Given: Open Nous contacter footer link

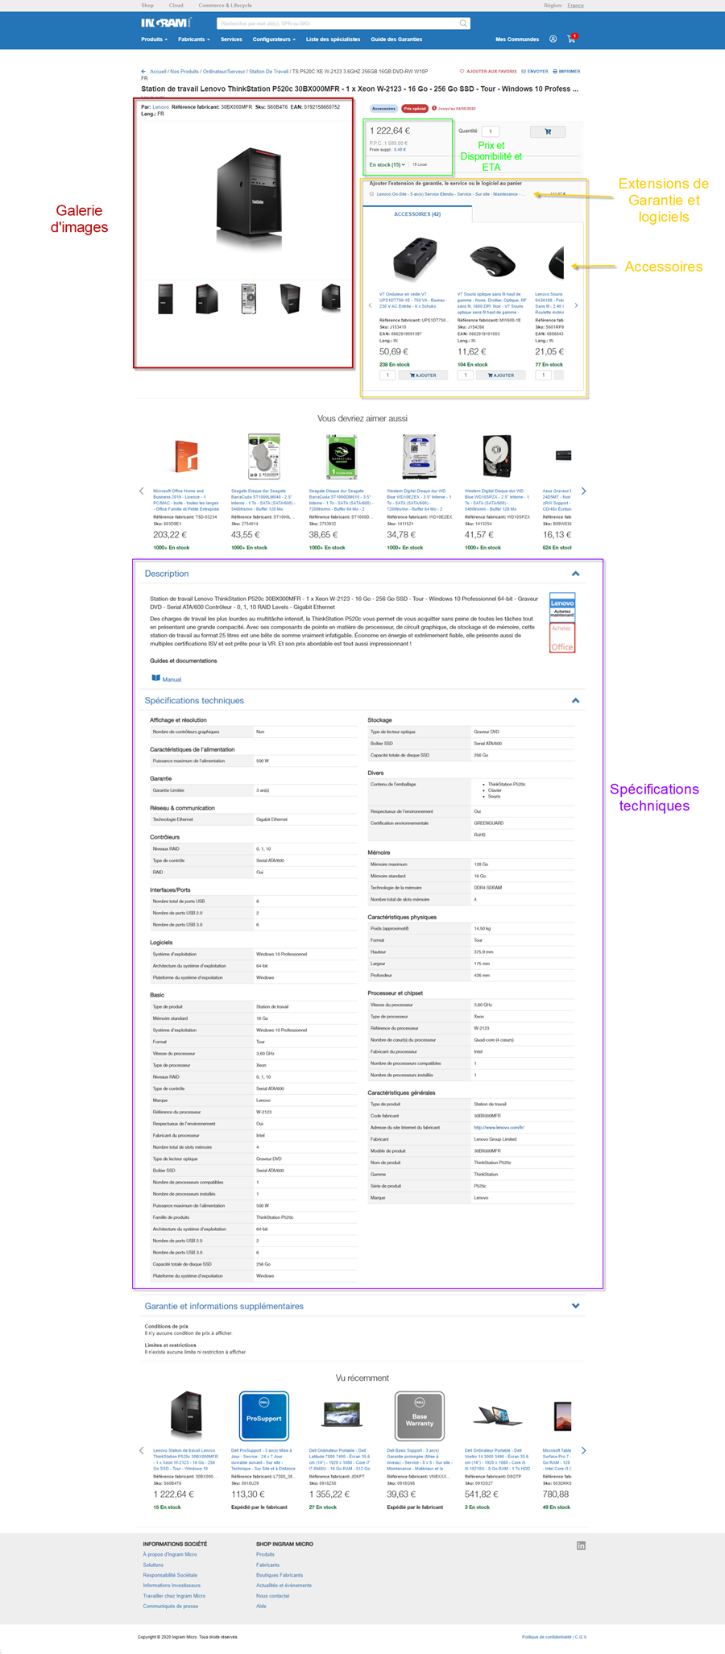Looking at the screenshot, I should pyautogui.click(x=273, y=1595).
